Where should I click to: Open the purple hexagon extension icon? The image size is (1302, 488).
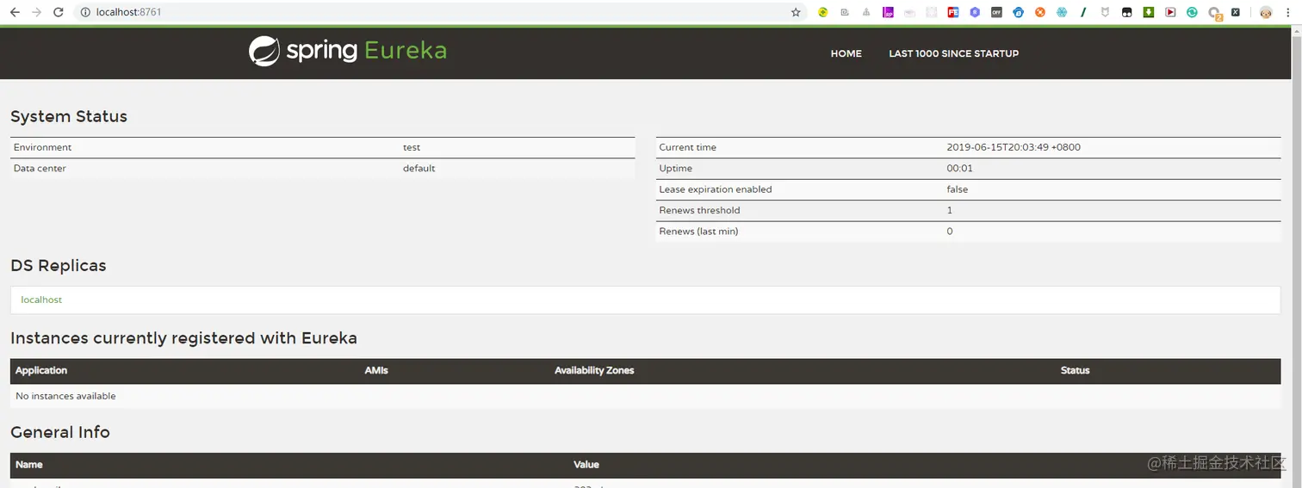click(975, 12)
